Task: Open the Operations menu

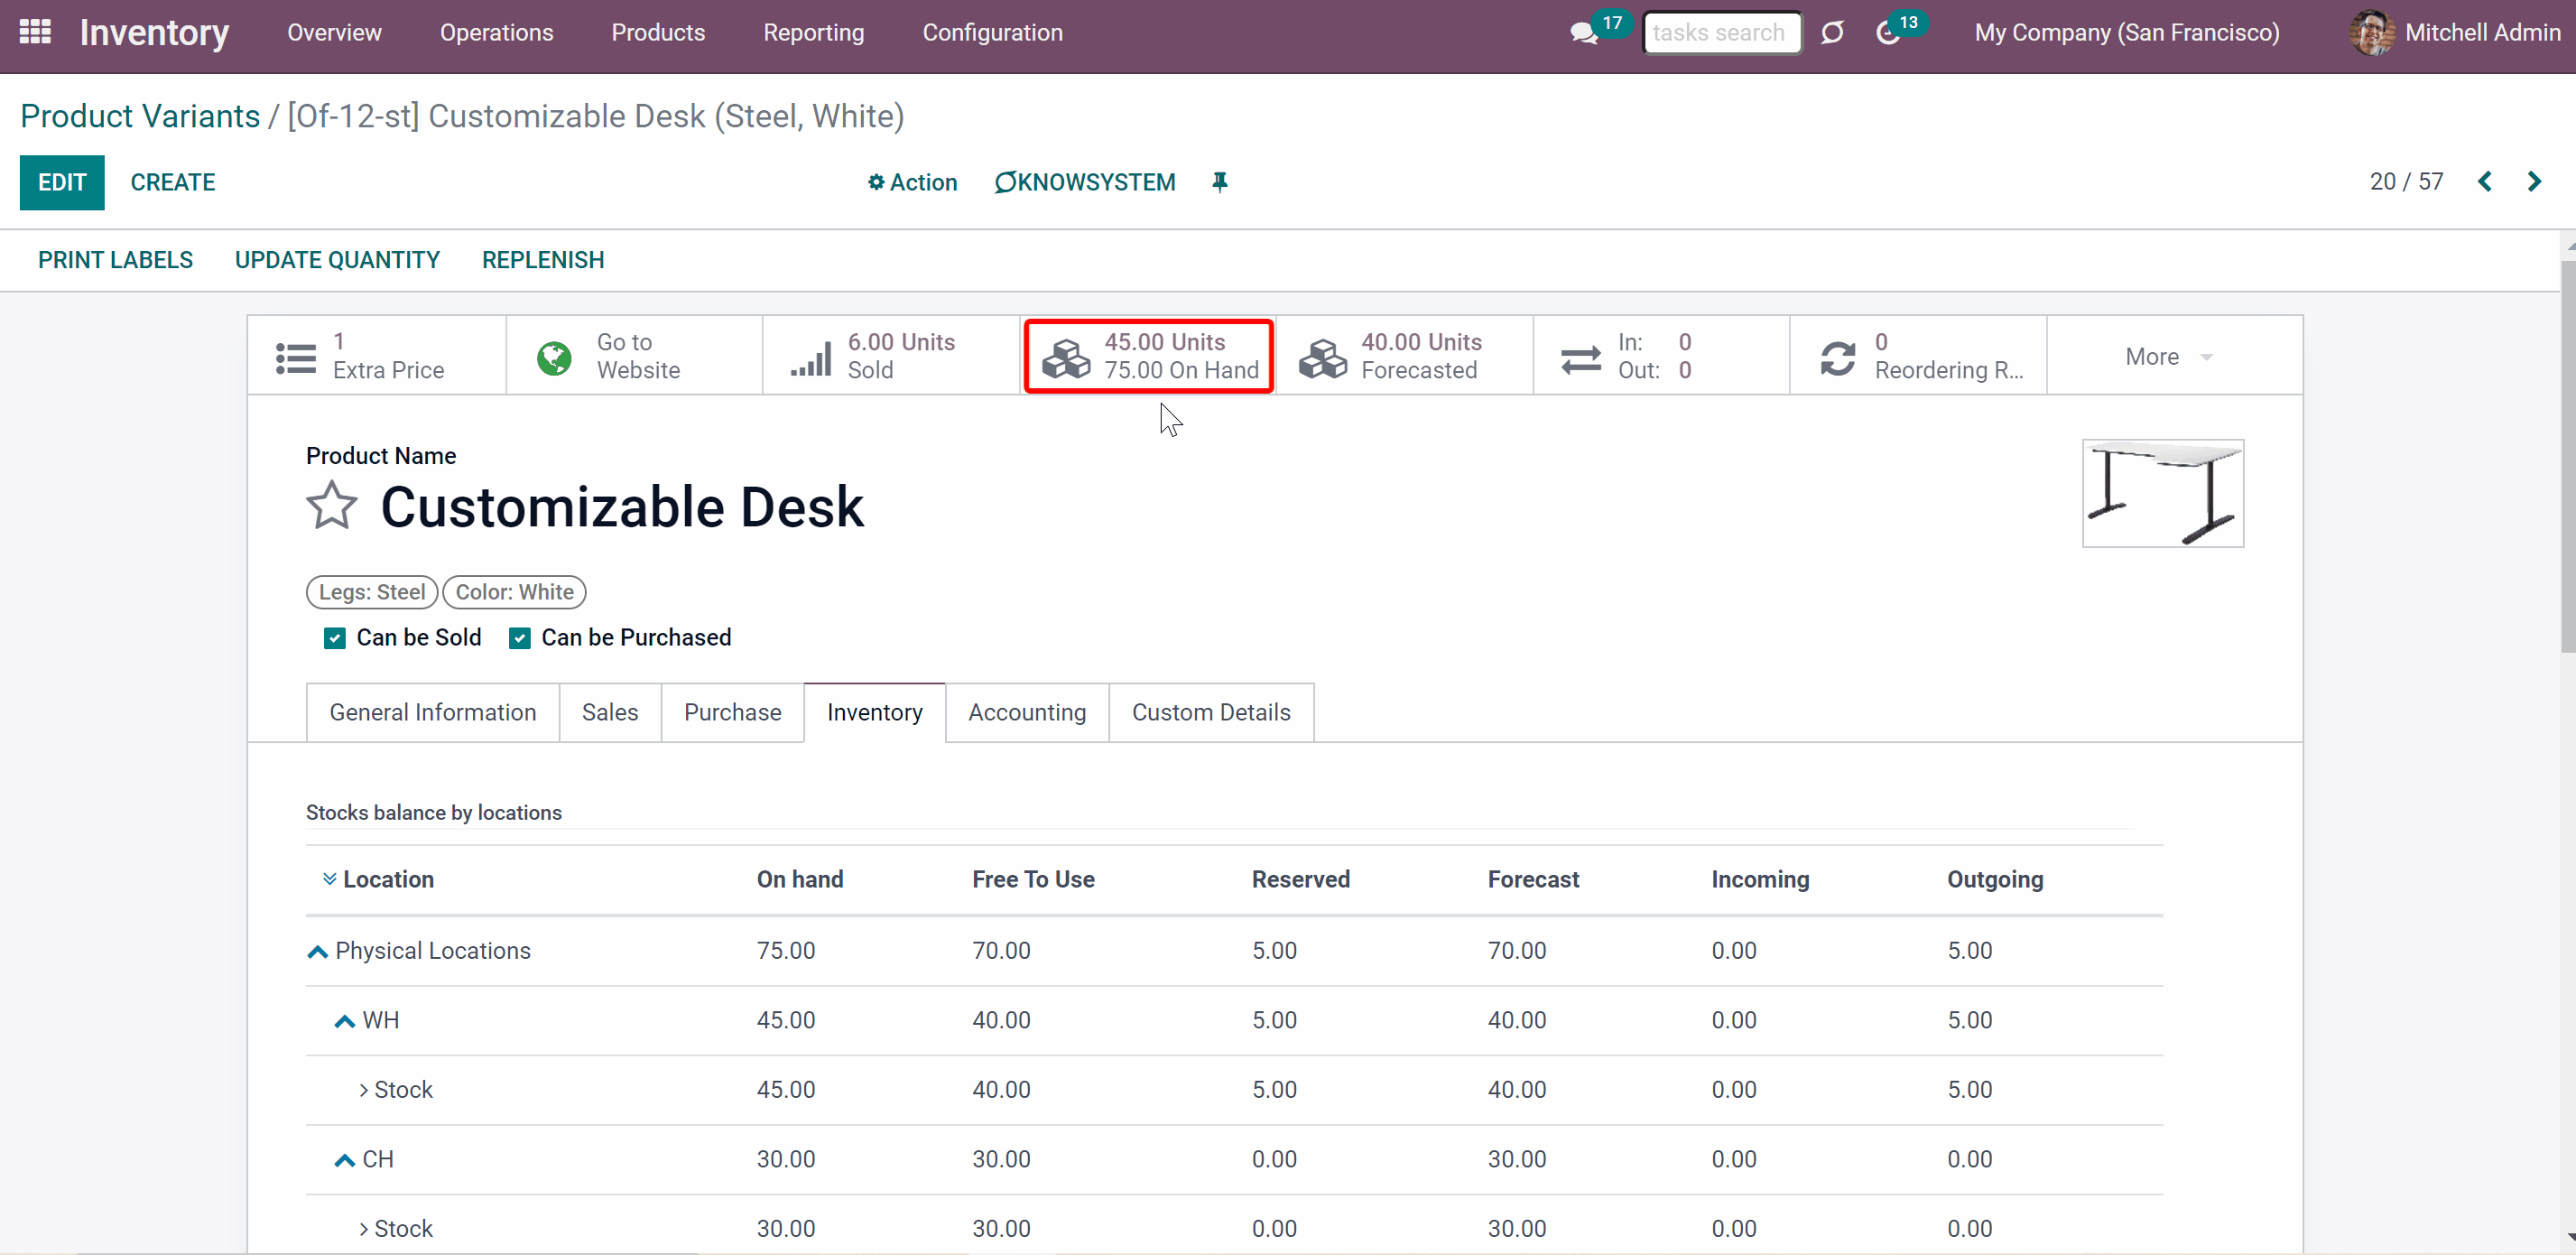Action: (x=496, y=33)
